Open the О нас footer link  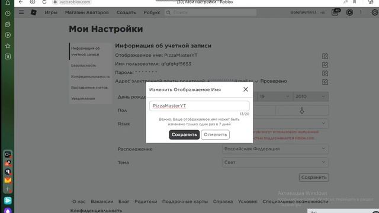[x=79, y=201]
